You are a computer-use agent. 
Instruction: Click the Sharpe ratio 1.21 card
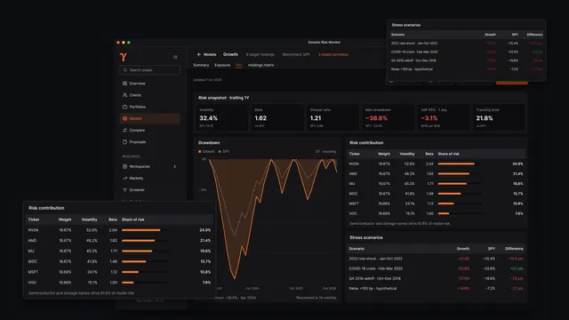point(333,117)
